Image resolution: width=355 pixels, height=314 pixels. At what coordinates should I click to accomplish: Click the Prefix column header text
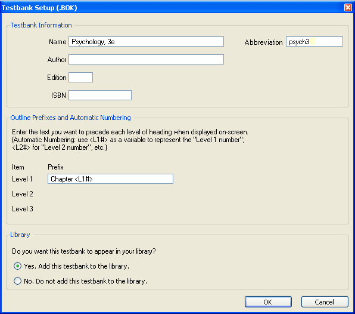(x=56, y=167)
